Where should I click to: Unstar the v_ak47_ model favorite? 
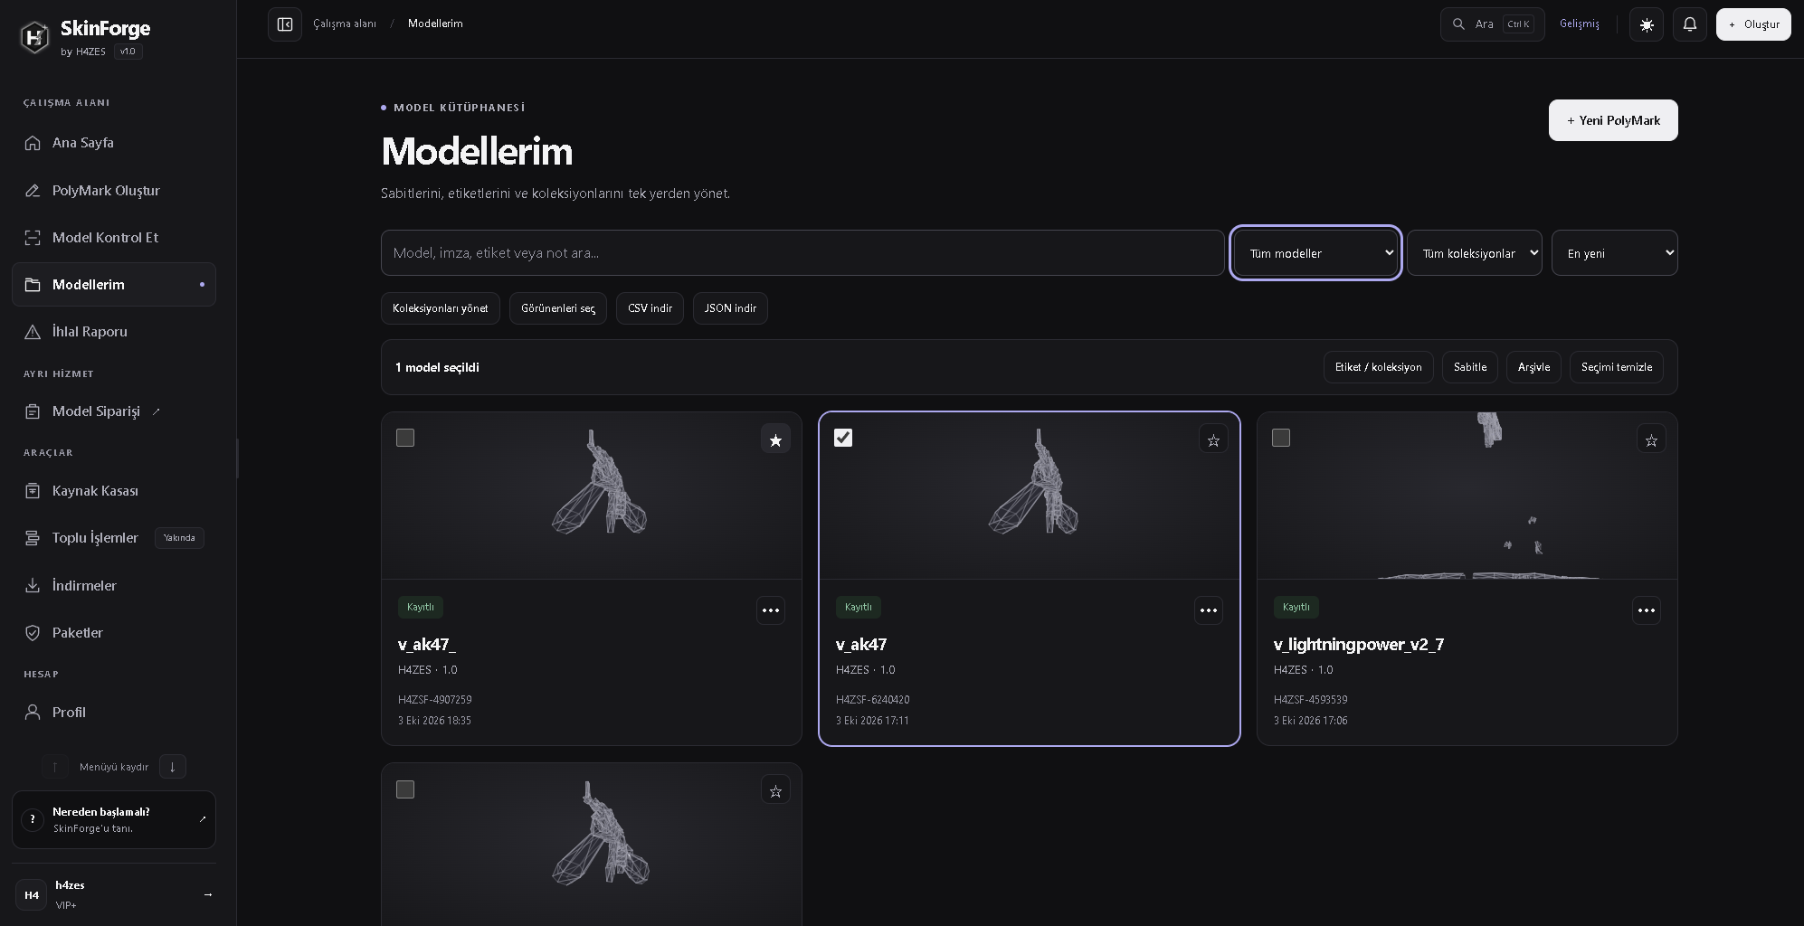click(x=775, y=439)
